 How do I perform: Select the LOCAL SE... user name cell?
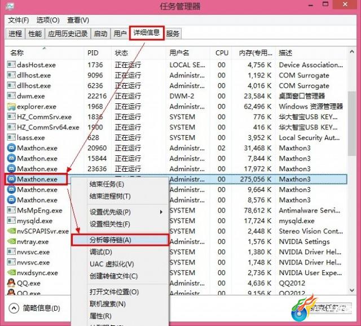click(187, 65)
